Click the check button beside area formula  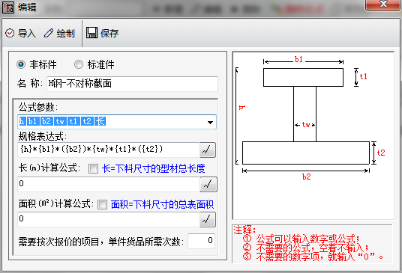pos(208,219)
